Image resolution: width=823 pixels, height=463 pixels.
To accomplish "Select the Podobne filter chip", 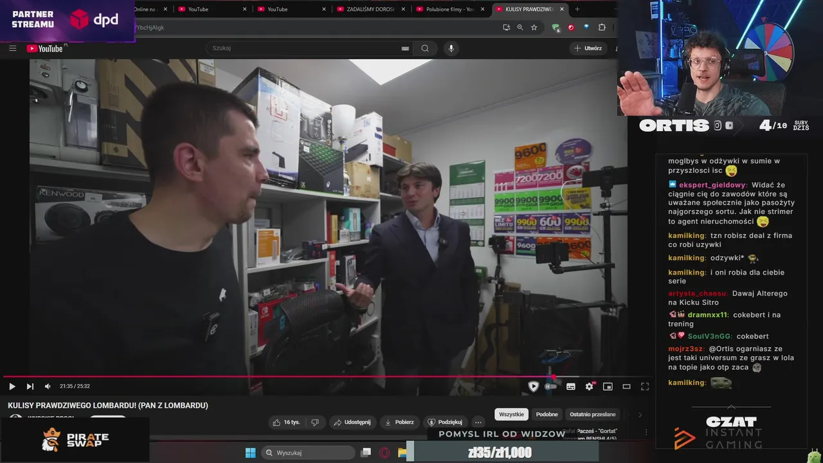I will coord(547,414).
